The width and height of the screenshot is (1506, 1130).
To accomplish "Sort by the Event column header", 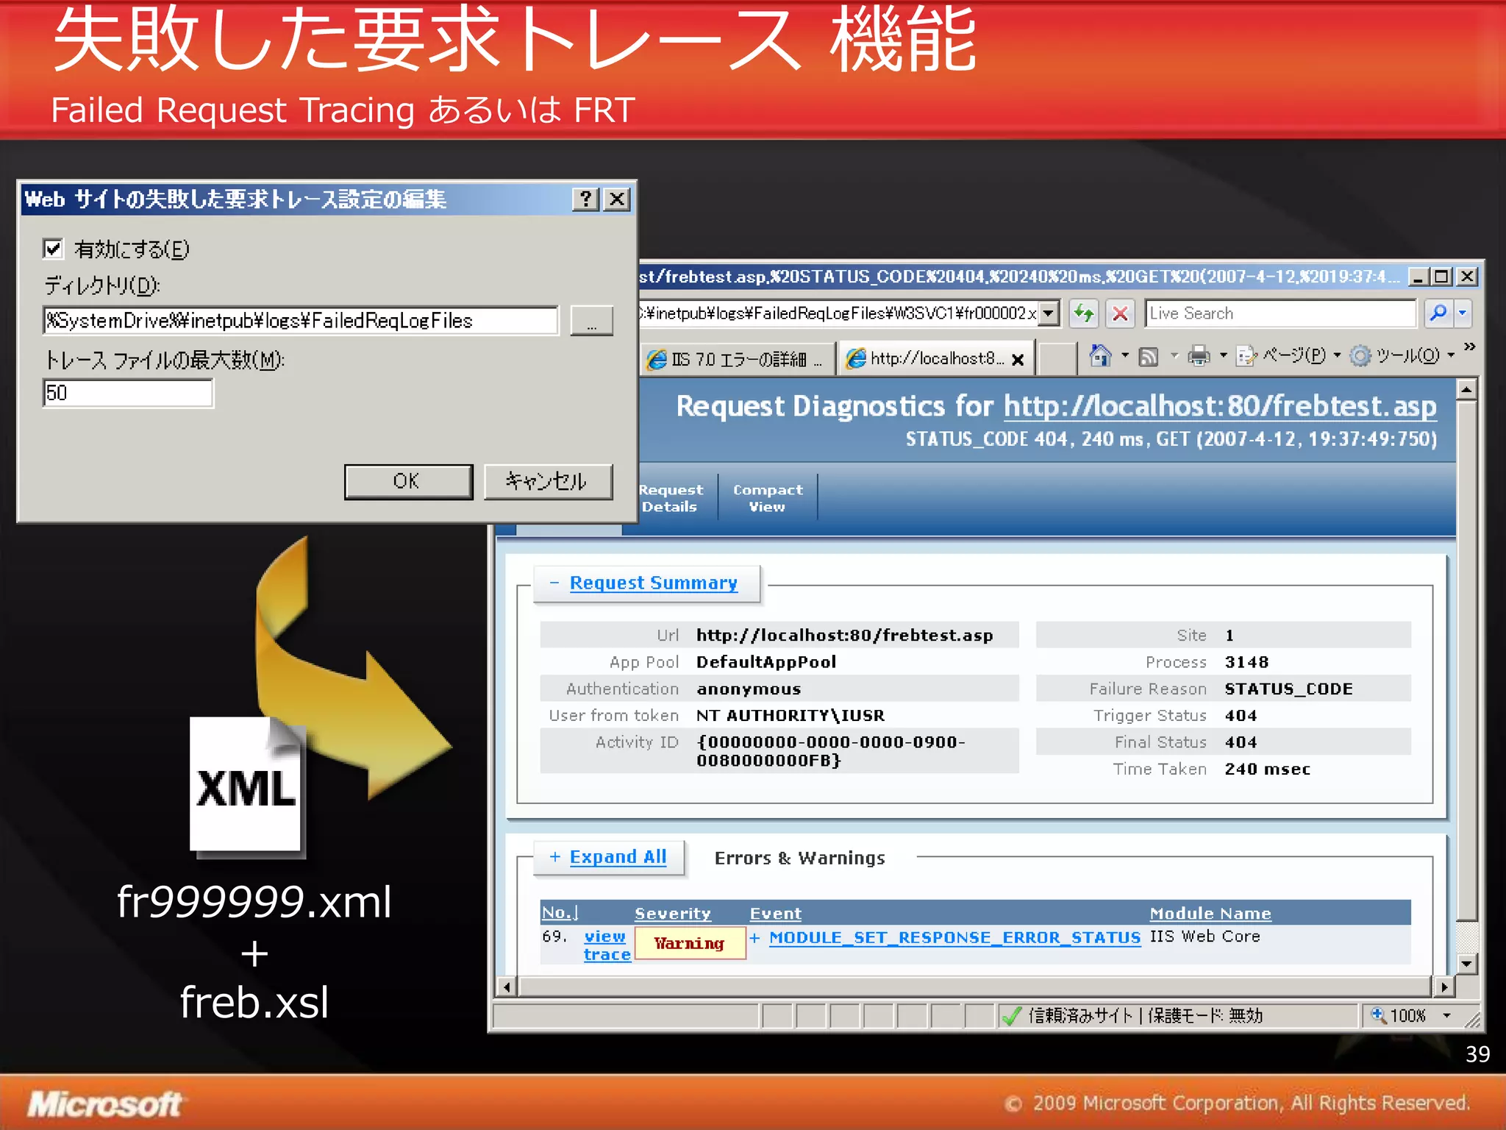I will (x=775, y=913).
